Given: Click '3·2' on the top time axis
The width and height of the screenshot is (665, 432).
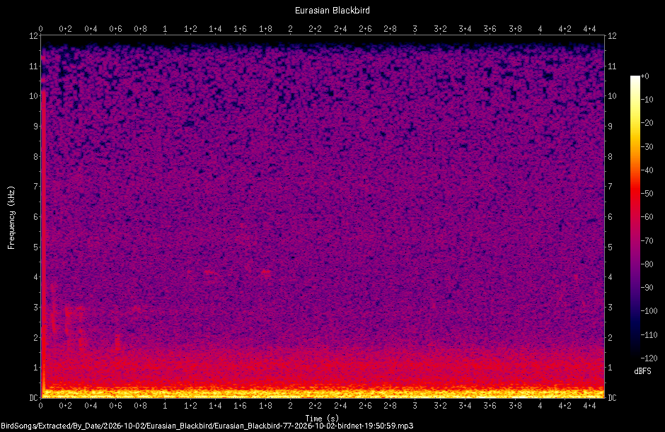Looking at the screenshot, I should [x=440, y=29].
